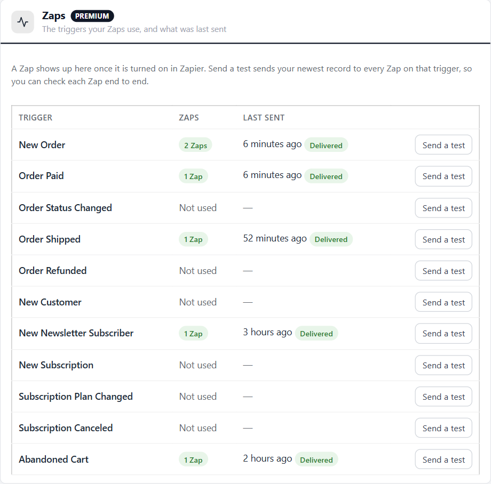The height and width of the screenshot is (484, 491).
Task: Click the '1 Zap' badge for Order Shipped
Action: 193,239
